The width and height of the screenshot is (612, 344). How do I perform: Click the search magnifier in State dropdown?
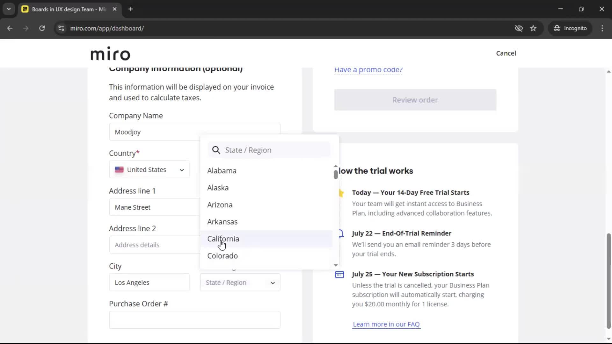[216, 150]
